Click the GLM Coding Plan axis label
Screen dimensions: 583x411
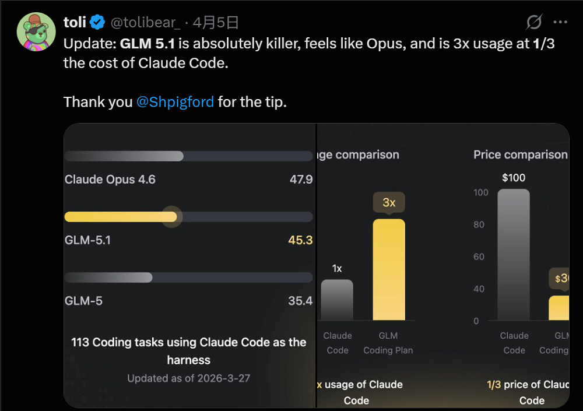coord(388,343)
